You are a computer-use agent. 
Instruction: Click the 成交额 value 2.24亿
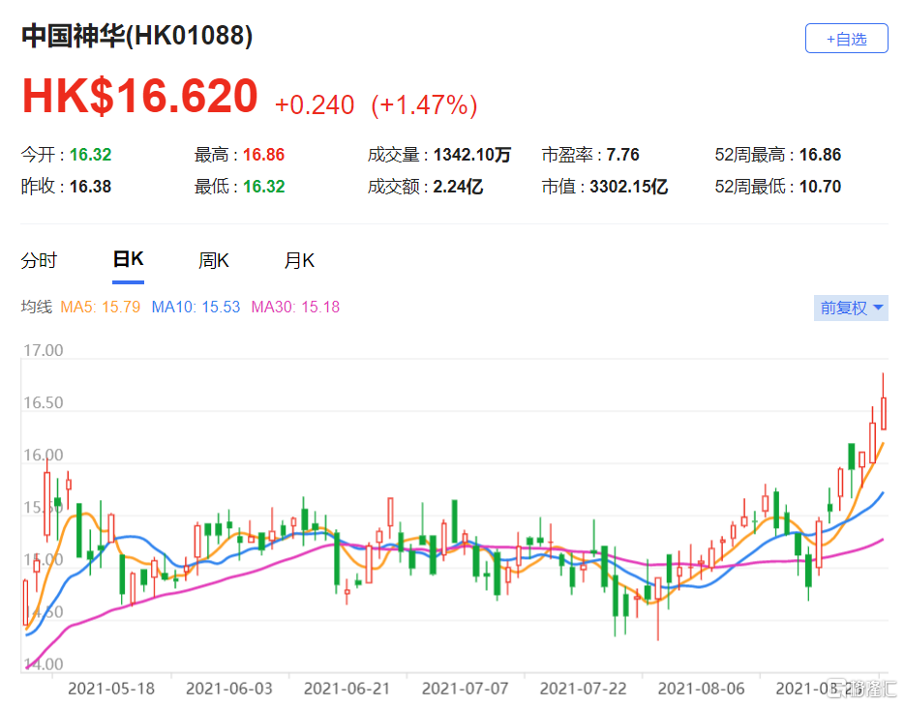coord(459,187)
